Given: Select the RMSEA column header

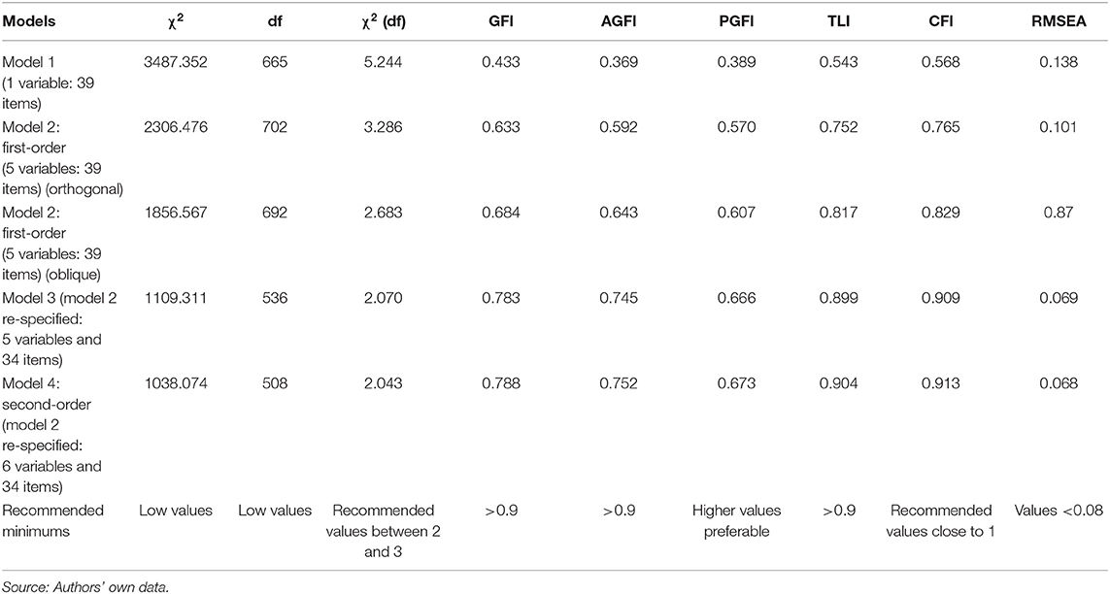Looking at the screenshot, I should pos(1059,21).
